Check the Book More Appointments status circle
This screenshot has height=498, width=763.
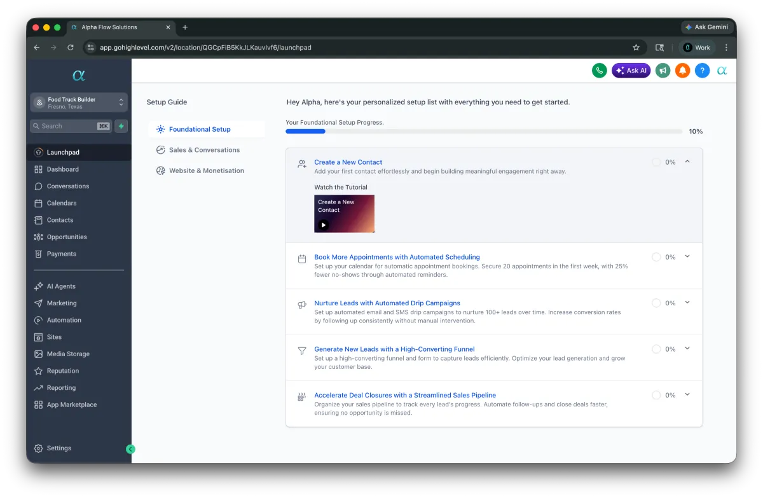click(656, 257)
